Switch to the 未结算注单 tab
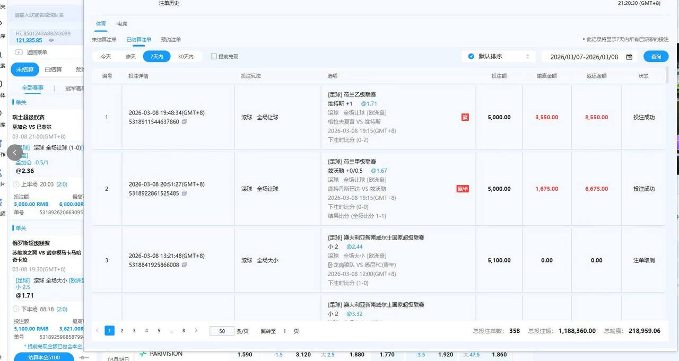 (104, 40)
